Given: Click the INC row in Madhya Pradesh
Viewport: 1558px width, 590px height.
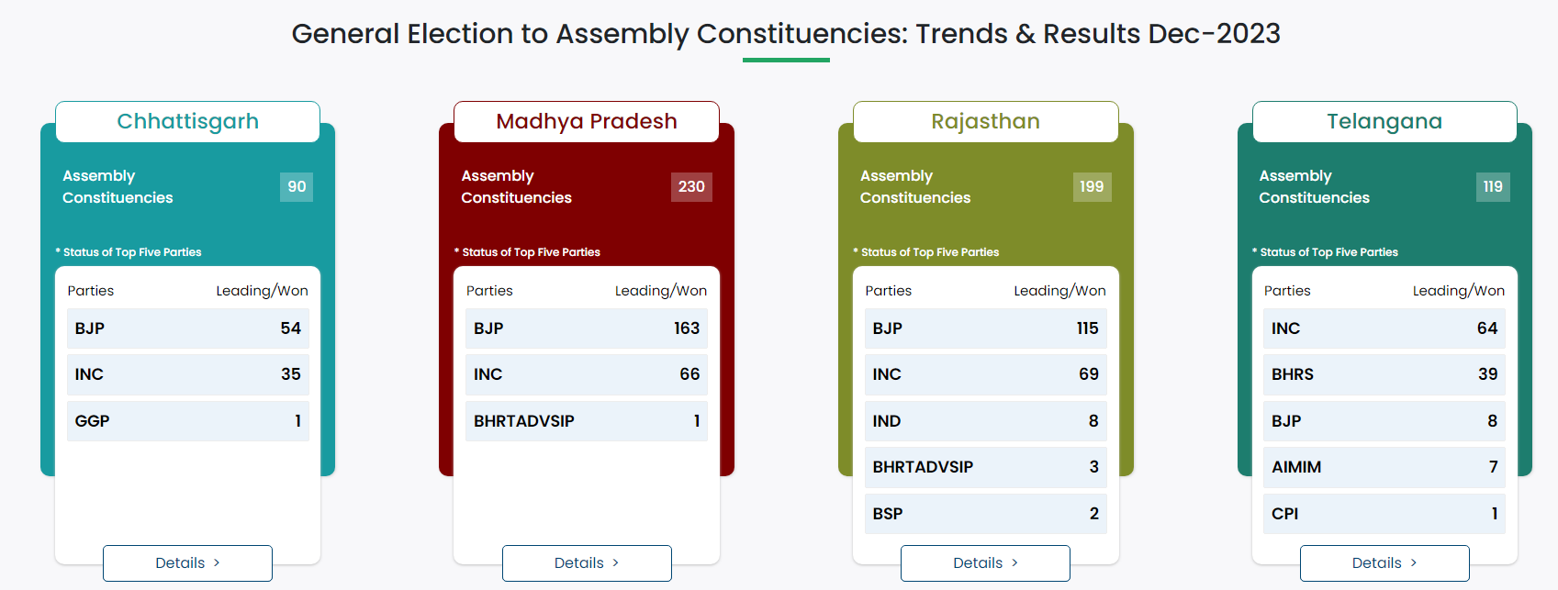Looking at the screenshot, I should 587,374.
